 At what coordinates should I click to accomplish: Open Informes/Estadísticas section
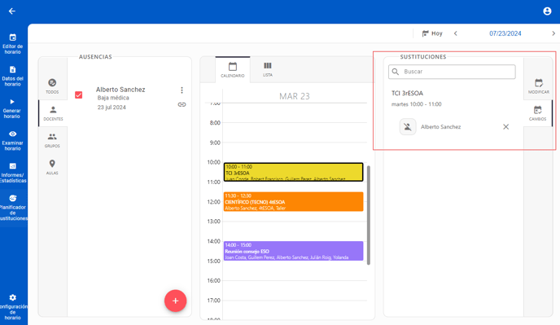[13, 173]
